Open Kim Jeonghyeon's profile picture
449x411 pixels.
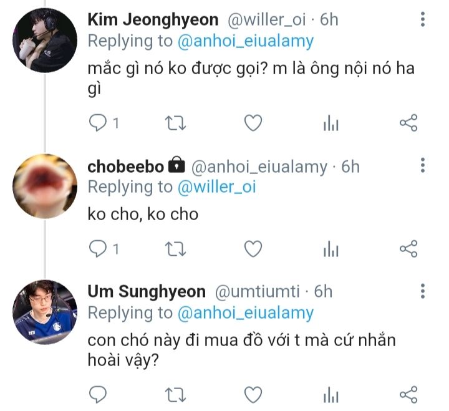pyautogui.click(x=45, y=42)
